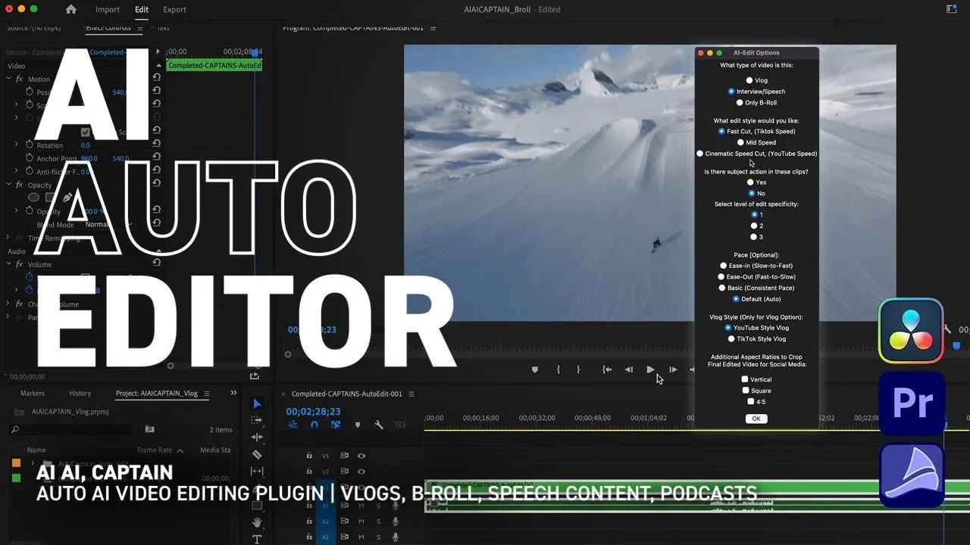Collapse the Motion effect group
This screenshot has width=970, height=545.
click(x=9, y=79)
